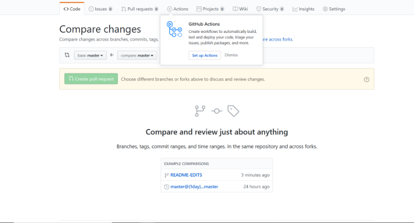The width and height of the screenshot is (414, 223).
Task: Click the Pull requests count badge
Action: (156, 9)
